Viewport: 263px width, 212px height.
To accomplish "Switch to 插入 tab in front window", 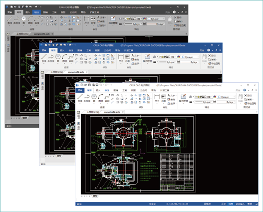I will [x=98, y=90].
